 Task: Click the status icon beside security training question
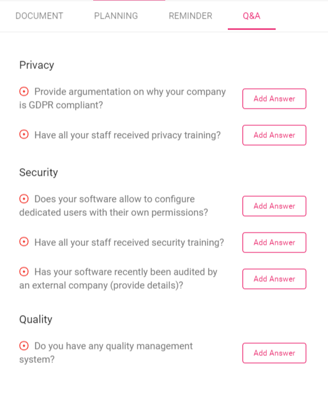click(24, 242)
